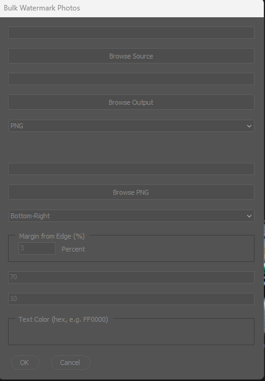Image resolution: width=265 pixels, height=381 pixels.
Task: Click the Browse Source button
Action: (x=131, y=56)
